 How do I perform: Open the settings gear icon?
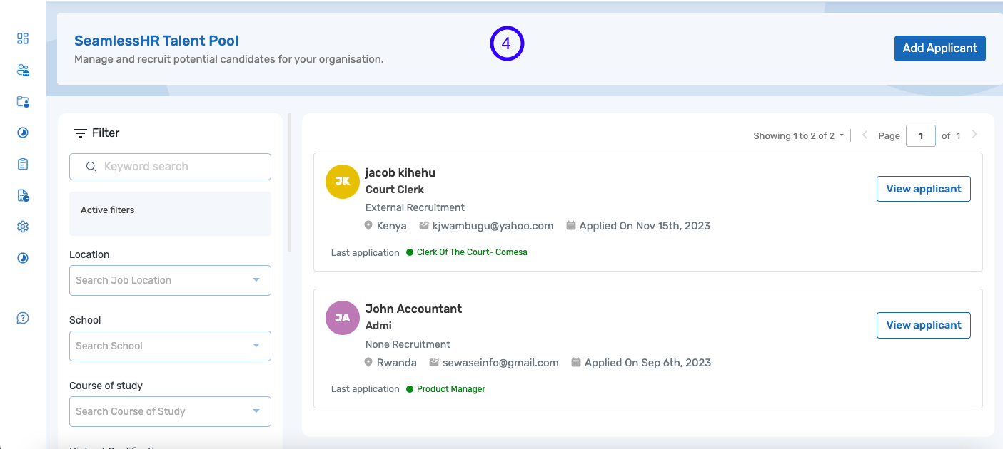[23, 227]
